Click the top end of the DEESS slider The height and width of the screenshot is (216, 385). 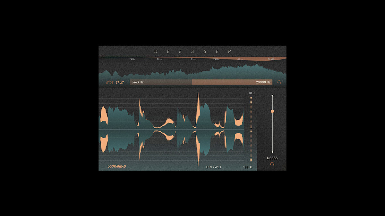(x=272, y=96)
